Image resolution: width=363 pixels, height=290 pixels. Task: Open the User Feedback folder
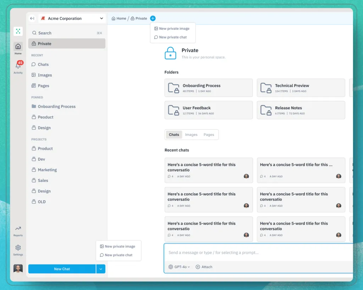click(208, 110)
